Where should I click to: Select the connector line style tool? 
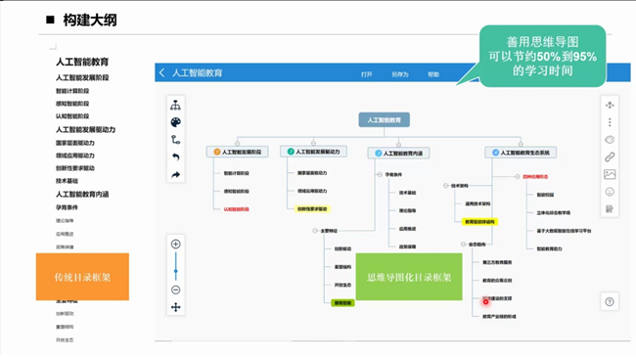click(175, 140)
